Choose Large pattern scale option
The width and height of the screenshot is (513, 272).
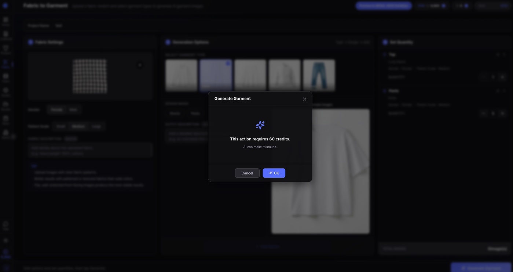pyautogui.click(x=96, y=126)
